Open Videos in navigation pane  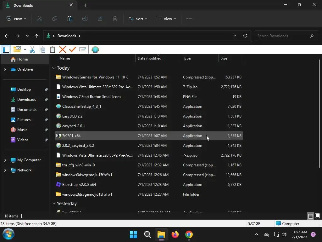tap(25, 140)
